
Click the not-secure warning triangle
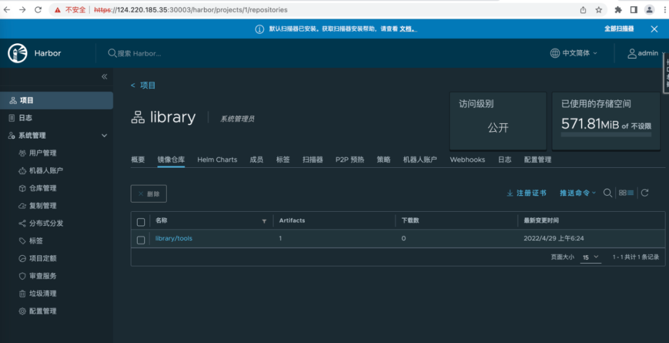58,10
